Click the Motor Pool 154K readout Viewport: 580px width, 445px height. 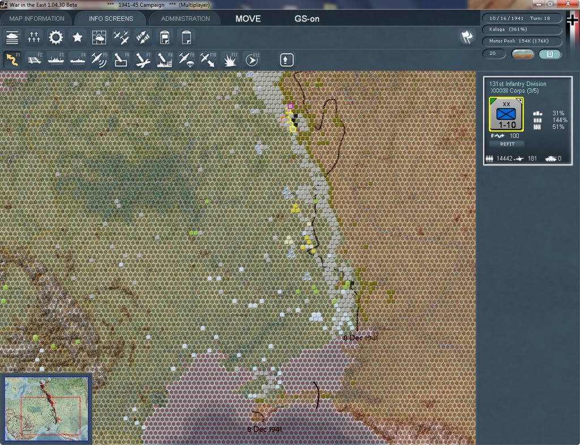click(x=521, y=41)
